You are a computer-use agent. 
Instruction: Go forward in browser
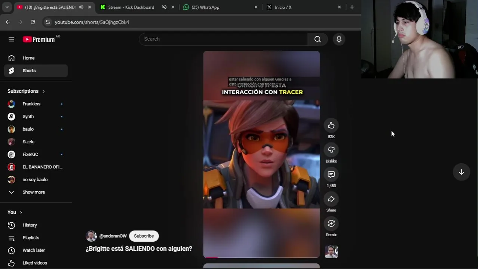pyautogui.click(x=20, y=22)
